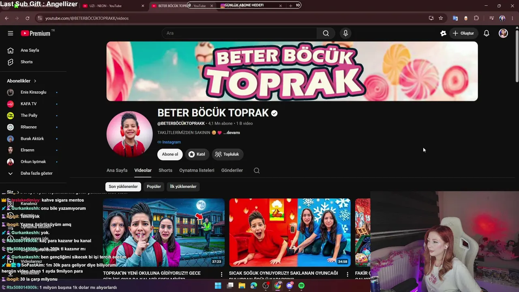Click the Katıl join button

(x=197, y=154)
